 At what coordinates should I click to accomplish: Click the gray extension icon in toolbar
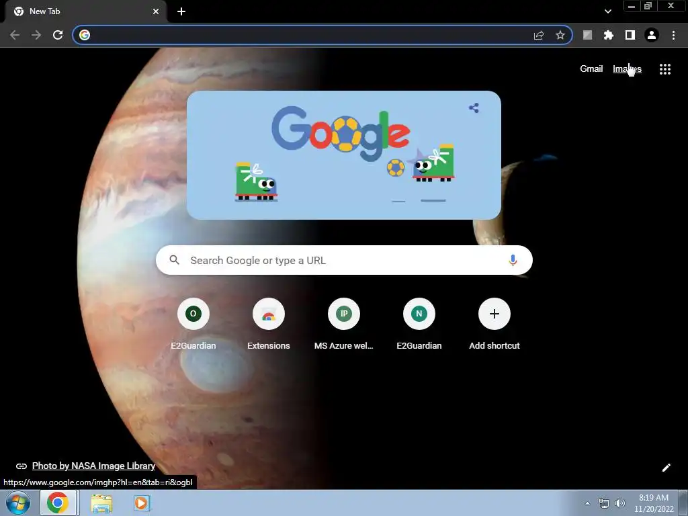(587, 35)
